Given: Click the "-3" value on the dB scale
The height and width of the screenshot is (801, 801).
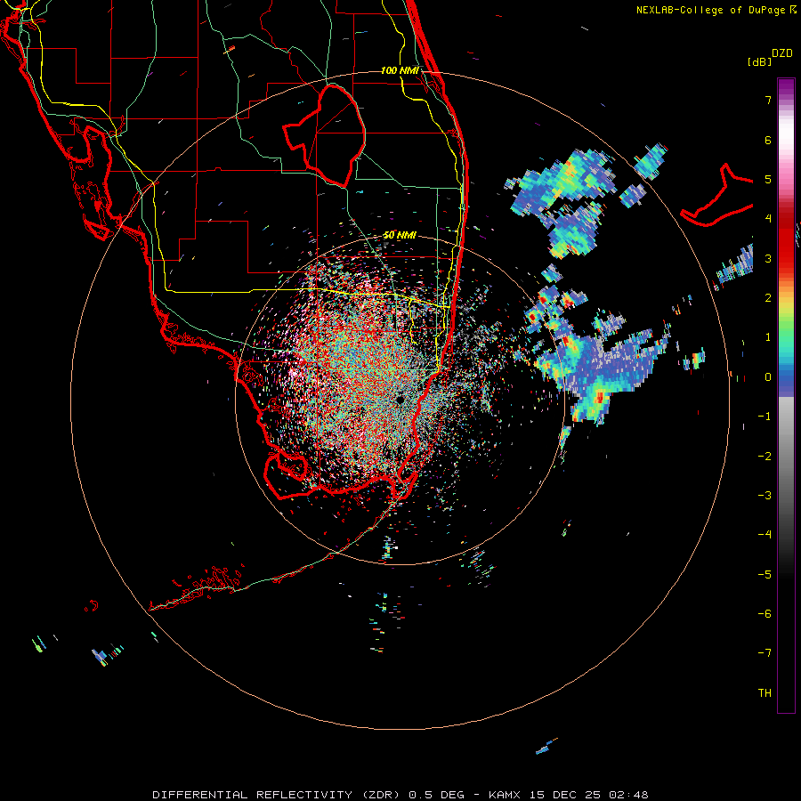Looking at the screenshot, I should [765, 496].
